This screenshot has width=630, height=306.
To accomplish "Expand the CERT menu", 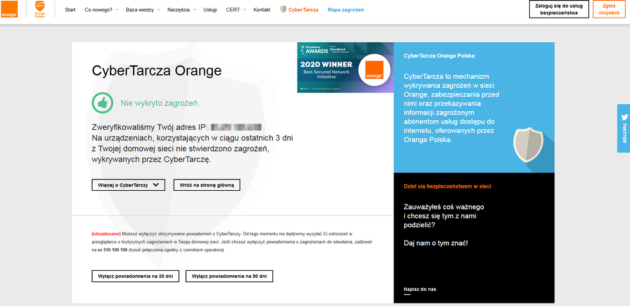I will pyautogui.click(x=234, y=10).
